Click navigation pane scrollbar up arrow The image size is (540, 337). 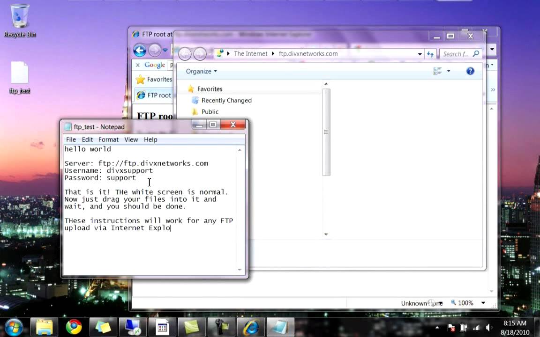pos(326,84)
